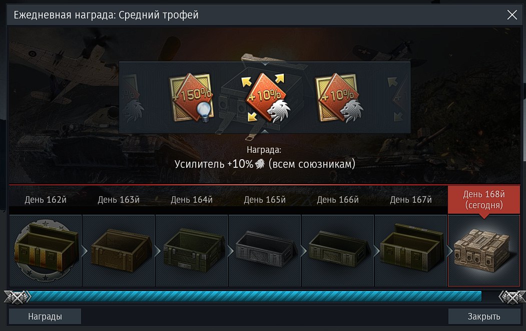
Task: Click the +150% research booster icon
Action: pyautogui.click(x=192, y=97)
